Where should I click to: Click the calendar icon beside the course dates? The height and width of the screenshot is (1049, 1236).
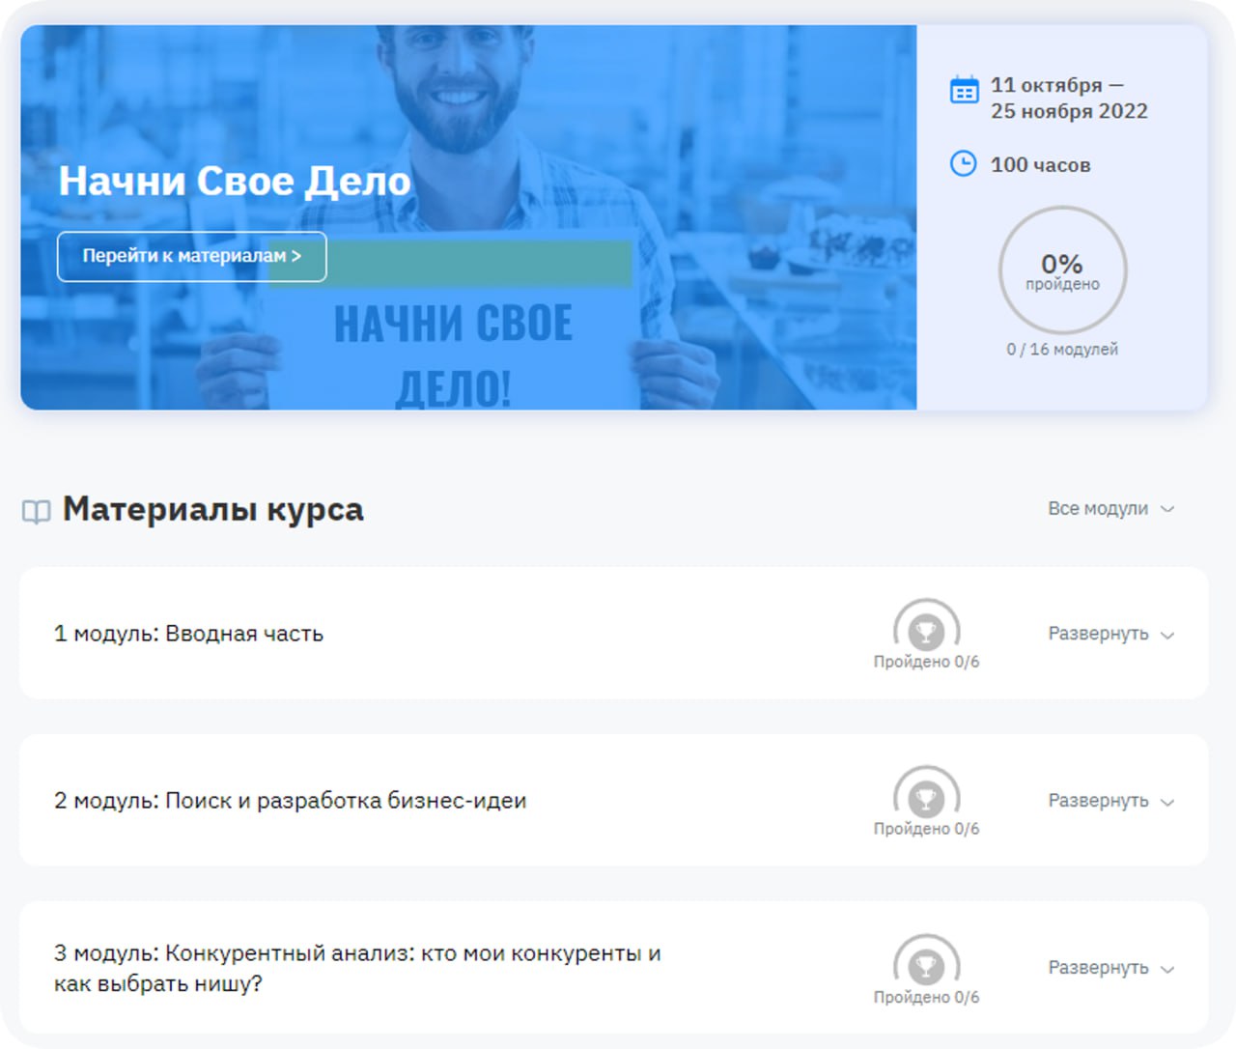tap(964, 90)
